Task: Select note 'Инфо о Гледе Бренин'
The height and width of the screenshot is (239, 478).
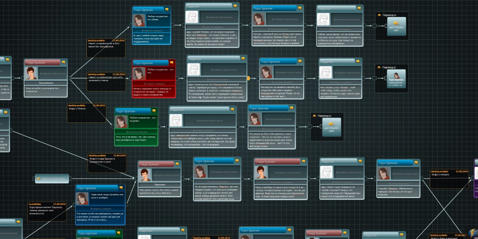Action: pyautogui.click(x=107, y=163)
